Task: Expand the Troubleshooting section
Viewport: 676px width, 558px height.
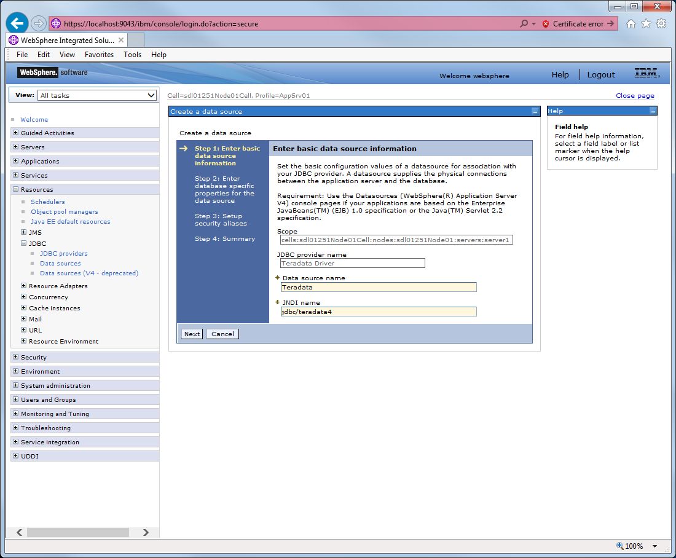Action: click(15, 427)
